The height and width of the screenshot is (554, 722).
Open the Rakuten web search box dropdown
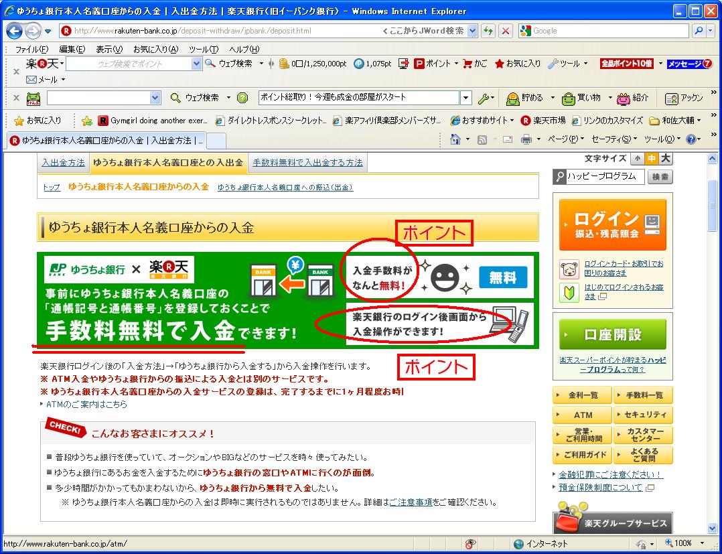click(x=197, y=64)
